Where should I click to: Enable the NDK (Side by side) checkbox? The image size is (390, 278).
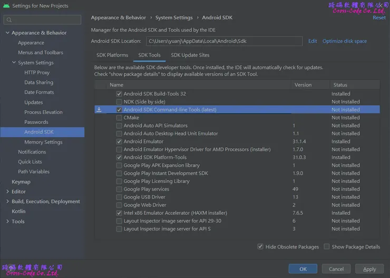point(119,102)
